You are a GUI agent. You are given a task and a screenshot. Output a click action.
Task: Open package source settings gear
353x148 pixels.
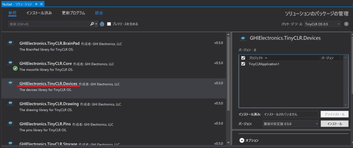pos(346,24)
